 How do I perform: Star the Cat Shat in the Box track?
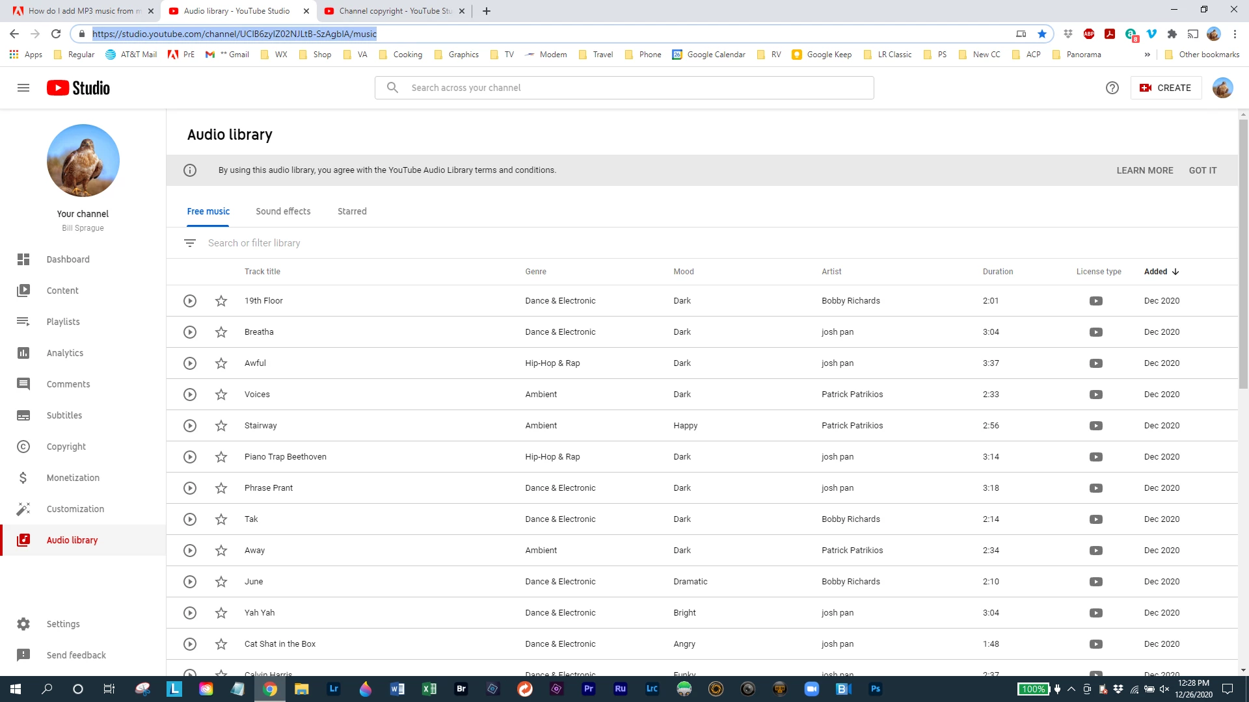(221, 644)
